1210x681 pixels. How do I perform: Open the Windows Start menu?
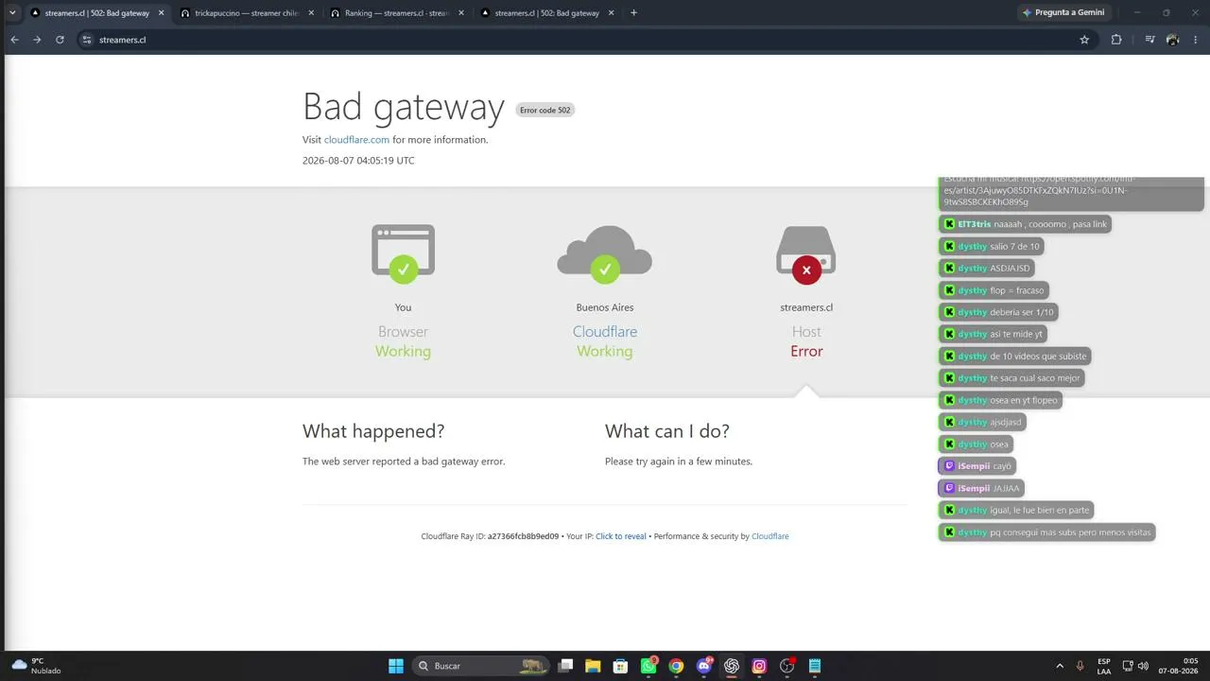pos(396,666)
